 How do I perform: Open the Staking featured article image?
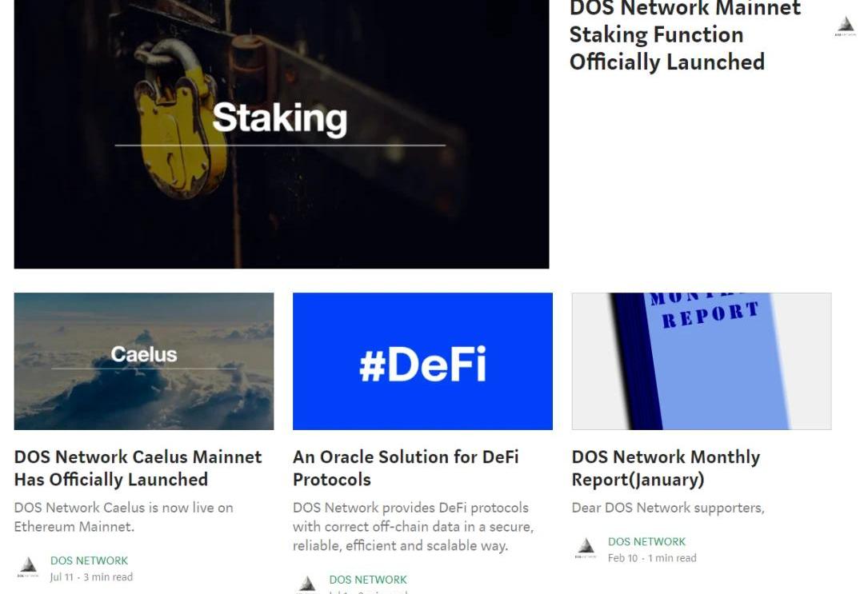pos(282,134)
